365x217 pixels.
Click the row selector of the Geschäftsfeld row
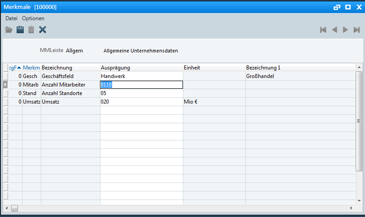(5, 76)
